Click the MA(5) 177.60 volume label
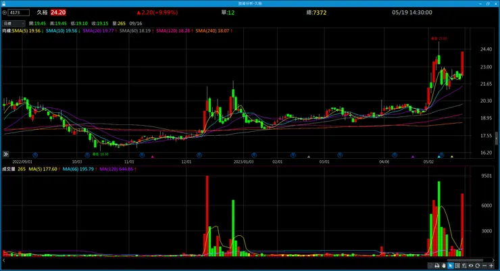This screenshot has height=271, width=500. 45,170
